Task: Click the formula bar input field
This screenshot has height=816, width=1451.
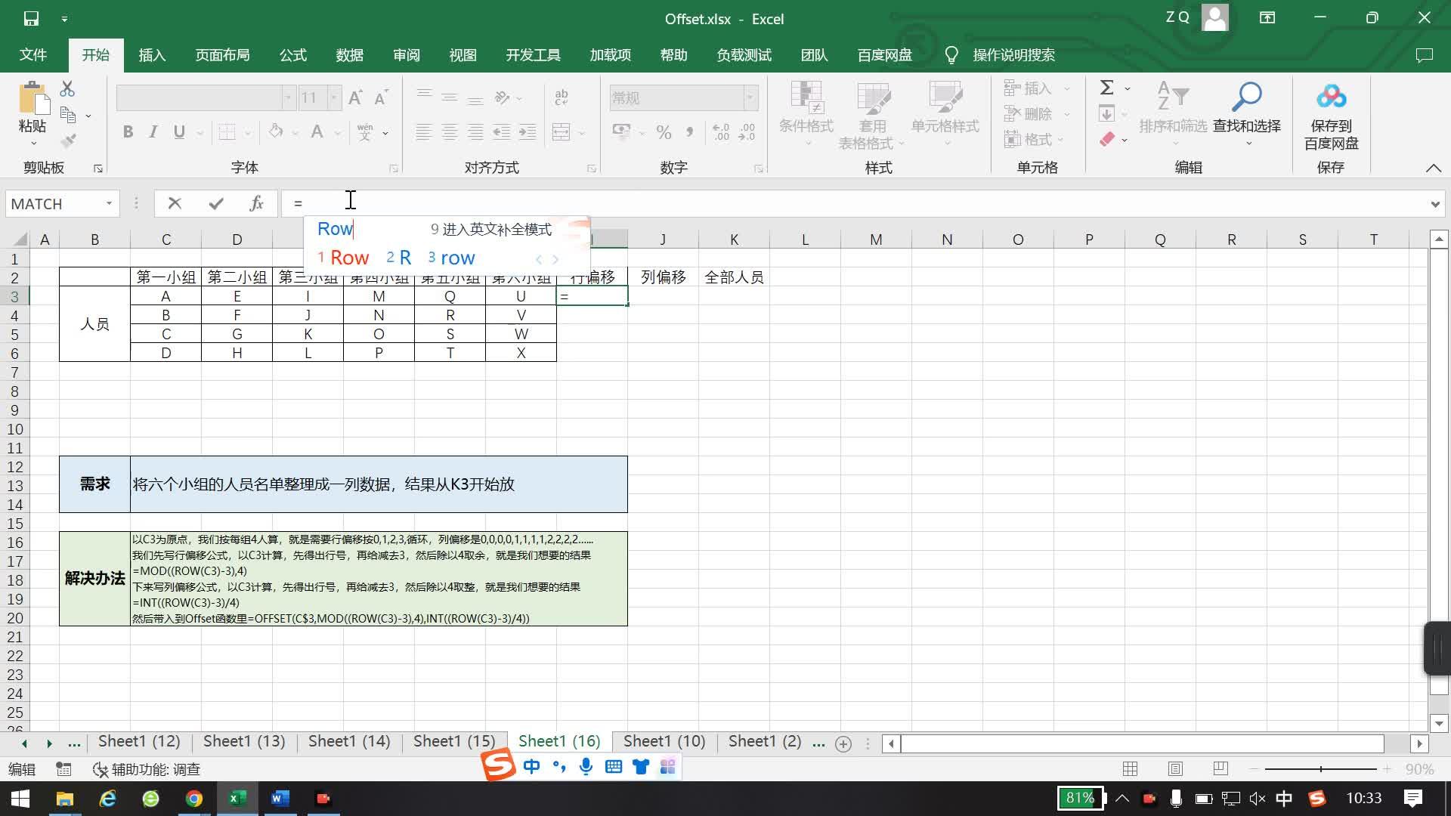Action: [854, 203]
